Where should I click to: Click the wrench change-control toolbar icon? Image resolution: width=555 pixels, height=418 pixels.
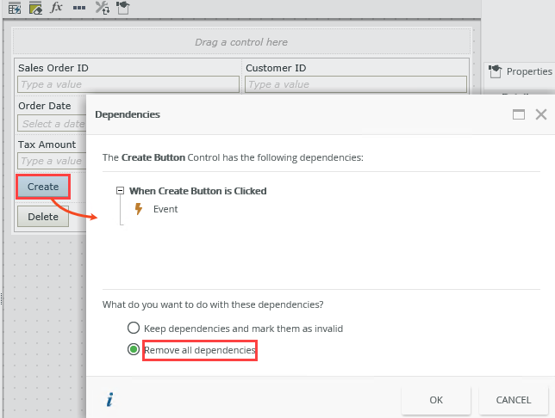pos(103,8)
